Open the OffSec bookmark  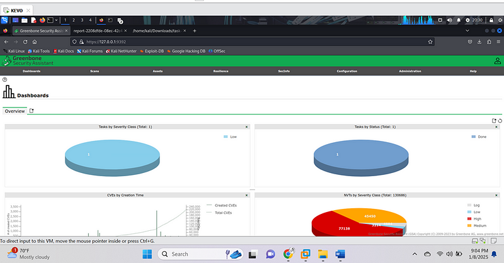pyautogui.click(x=217, y=51)
